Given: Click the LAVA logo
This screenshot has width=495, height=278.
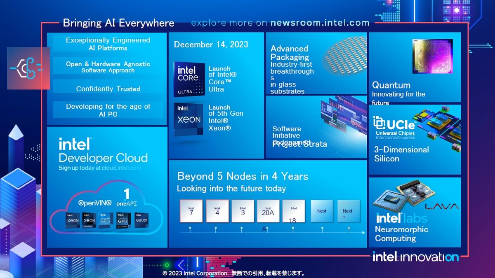Looking at the screenshot, I should click(442, 206).
